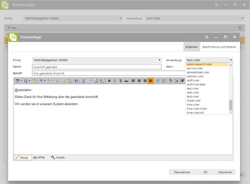Screen dimensions: 250x184
Task: Open the Firma dropdown in Textvorlage dialog
Action: [x=159, y=60]
